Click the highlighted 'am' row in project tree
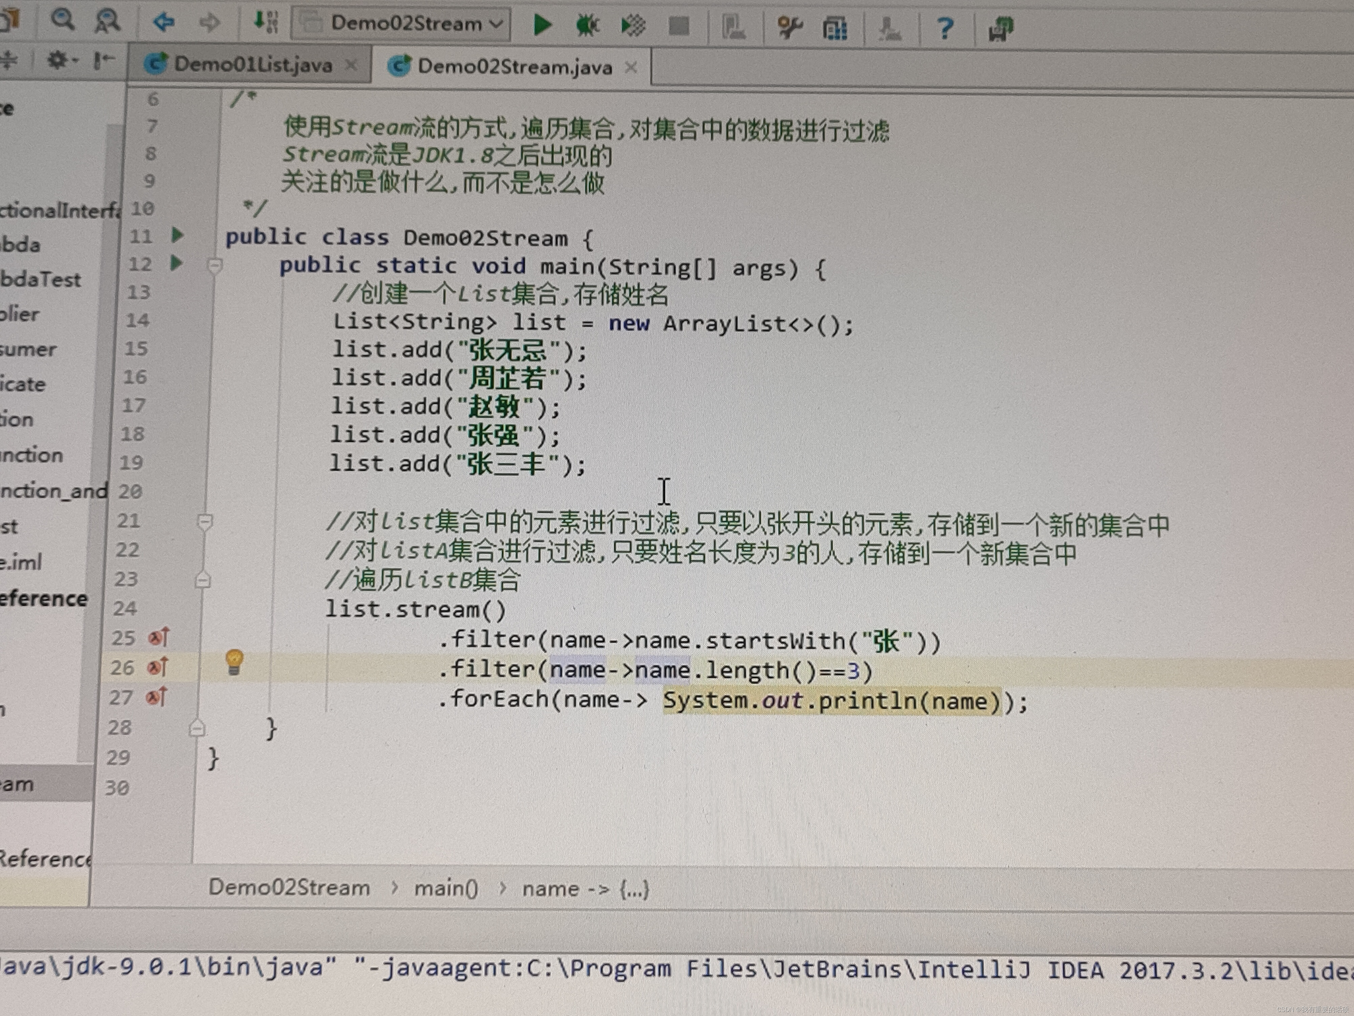The height and width of the screenshot is (1016, 1354). pyautogui.click(x=46, y=783)
